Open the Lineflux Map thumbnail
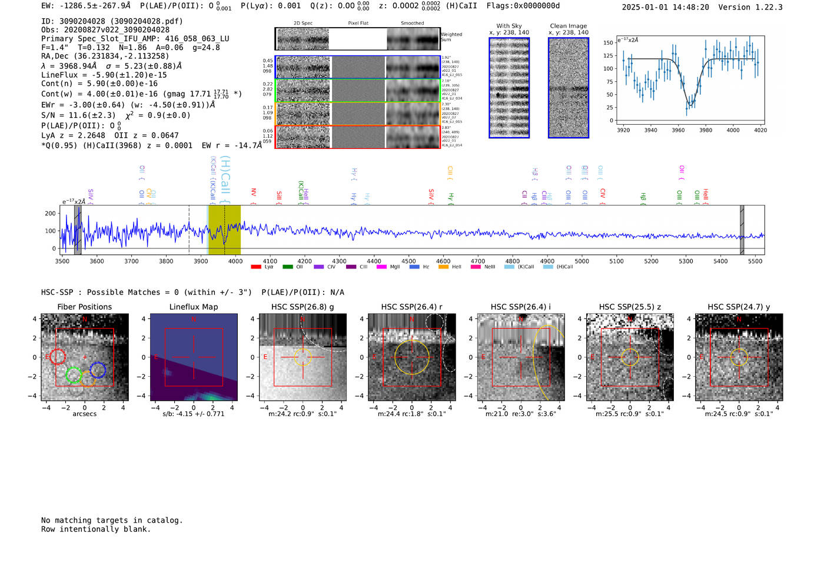Viewport: 824px width, 561px height. click(x=194, y=357)
